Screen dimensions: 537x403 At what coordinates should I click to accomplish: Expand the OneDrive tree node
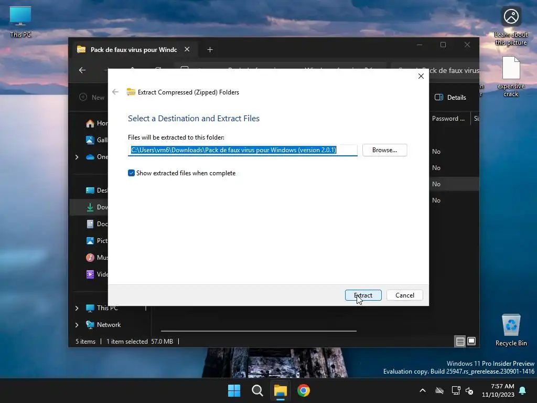[77, 157]
